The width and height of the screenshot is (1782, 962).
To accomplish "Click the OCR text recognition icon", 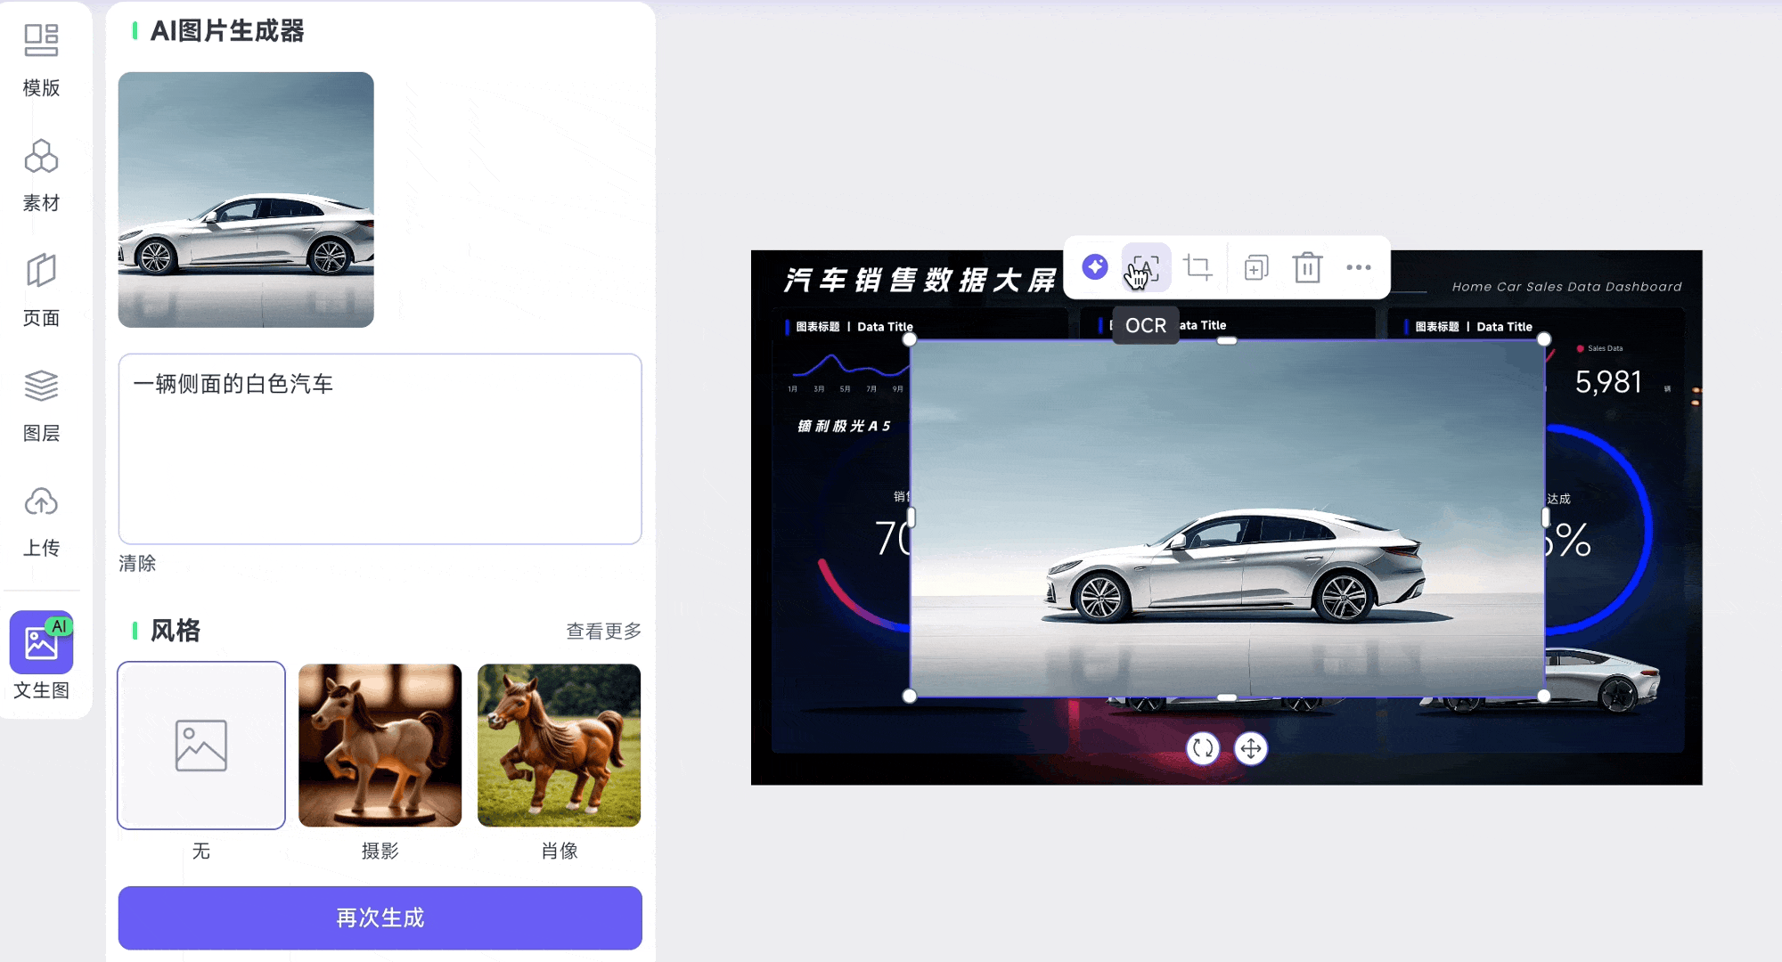I will point(1145,267).
